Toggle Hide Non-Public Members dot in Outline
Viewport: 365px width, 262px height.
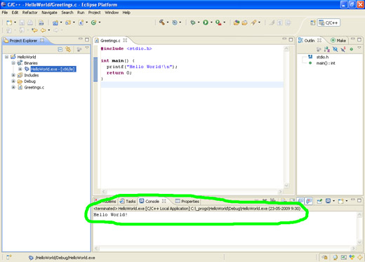[x=352, y=49]
